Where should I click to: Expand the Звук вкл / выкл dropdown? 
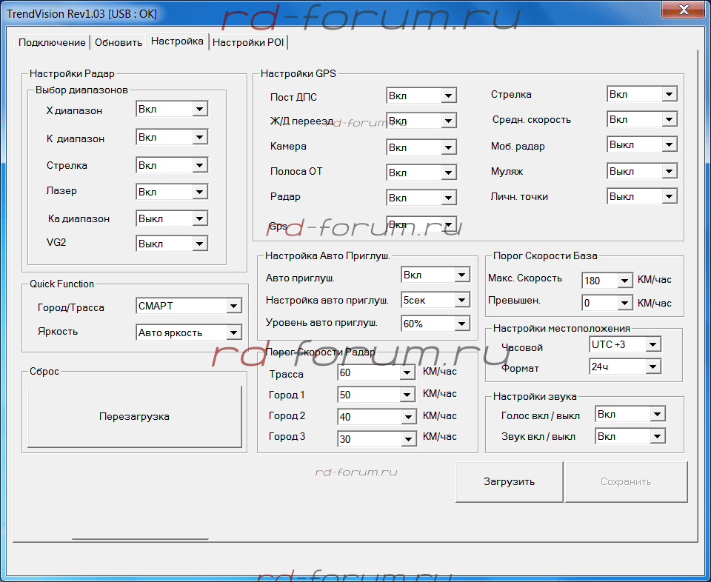coord(630,436)
